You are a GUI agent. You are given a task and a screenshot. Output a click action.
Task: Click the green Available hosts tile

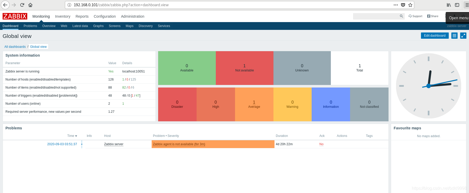[x=187, y=68]
